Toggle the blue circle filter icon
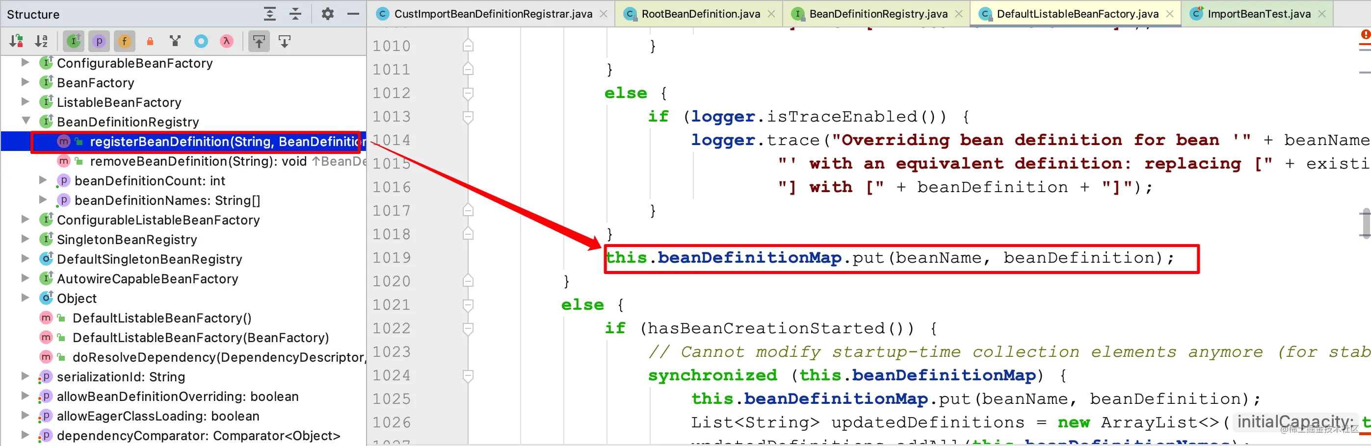This screenshot has height=446, width=1371. pos(201,41)
